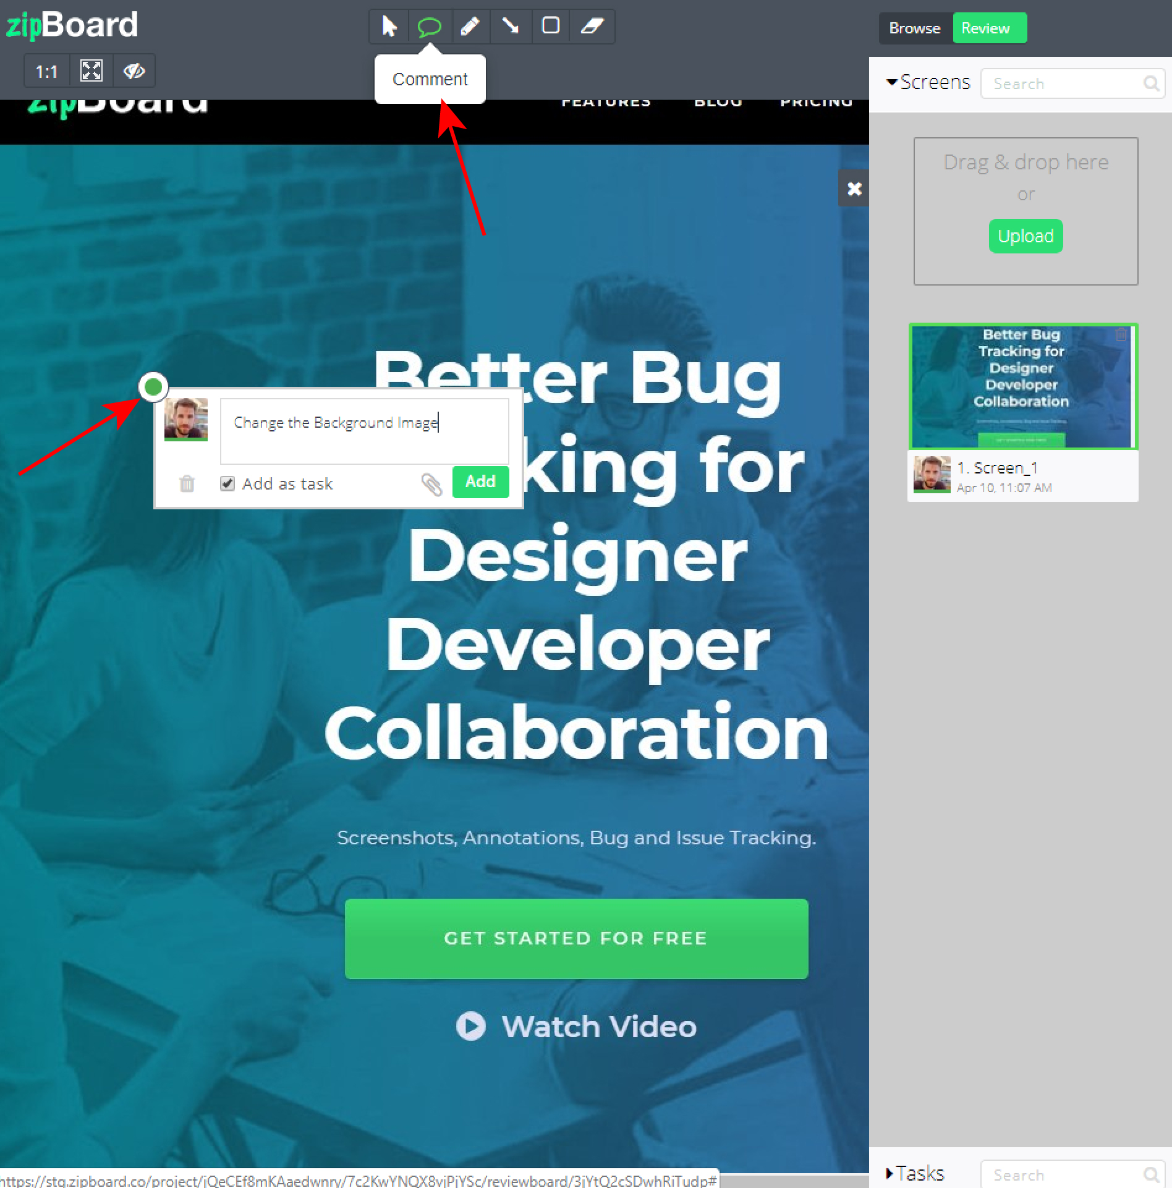This screenshot has height=1188, width=1172.
Task: Click the Screens search magnifier icon
Action: tap(1151, 83)
